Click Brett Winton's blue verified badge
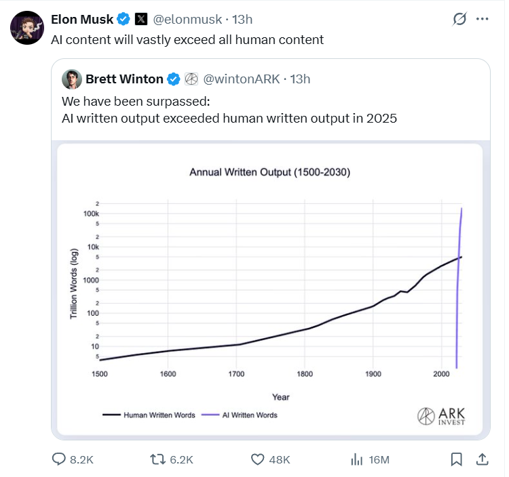This screenshot has width=509, height=477. (174, 79)
